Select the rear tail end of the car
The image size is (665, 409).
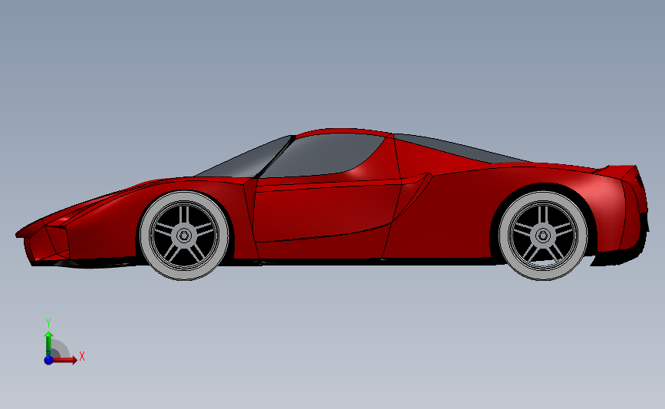coord(635,208)
